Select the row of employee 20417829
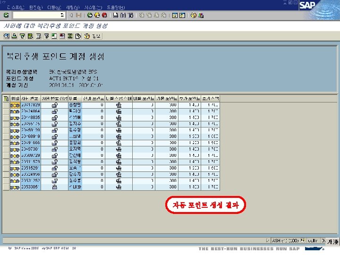Screen dimensions: 340x255 6,105
